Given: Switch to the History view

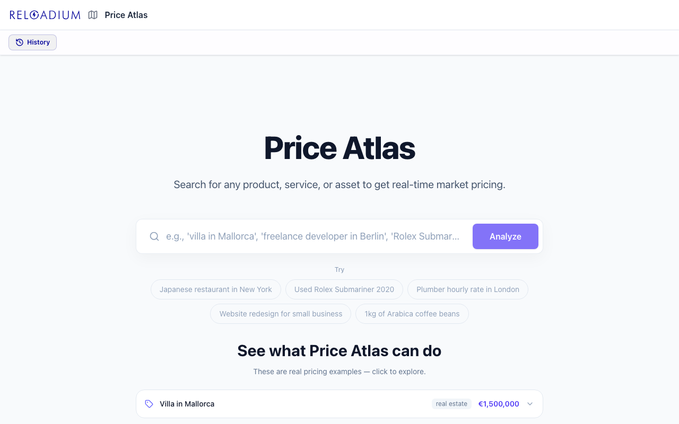Looking at the screenshot, I should (x=32, y=42).
